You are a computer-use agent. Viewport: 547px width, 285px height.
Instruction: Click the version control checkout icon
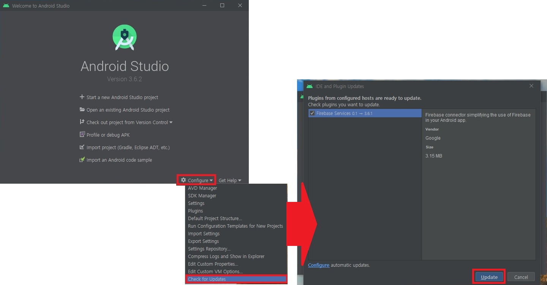[82, 122]
